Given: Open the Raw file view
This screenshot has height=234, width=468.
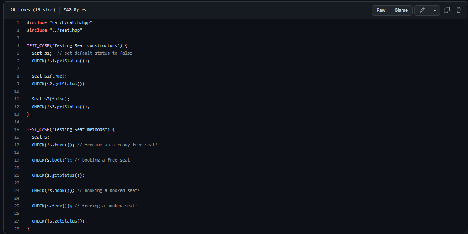Looking at the screenshot, I should click(x=381, y=10).
